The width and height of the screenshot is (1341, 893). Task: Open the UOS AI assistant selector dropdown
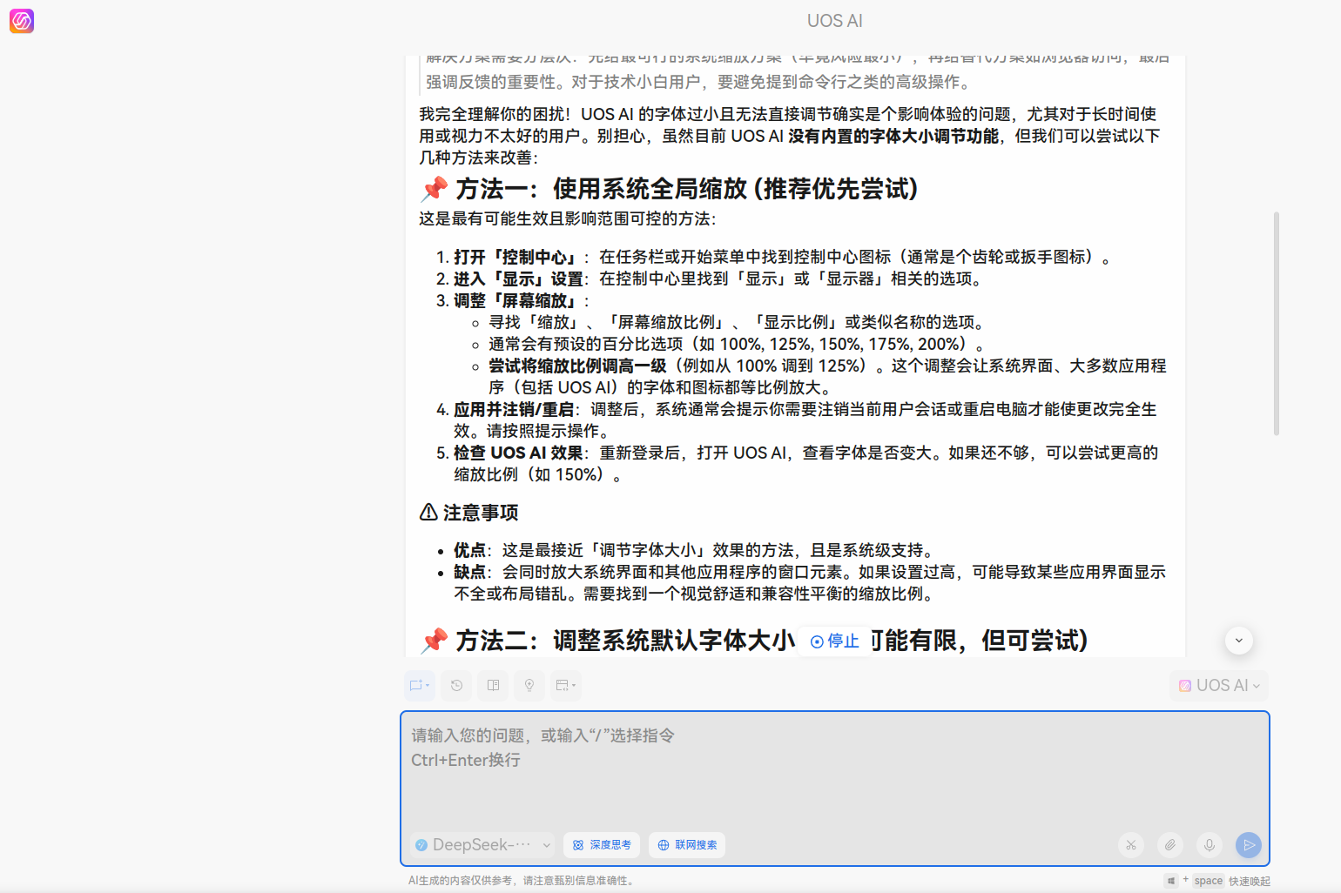pos(1219,686)
